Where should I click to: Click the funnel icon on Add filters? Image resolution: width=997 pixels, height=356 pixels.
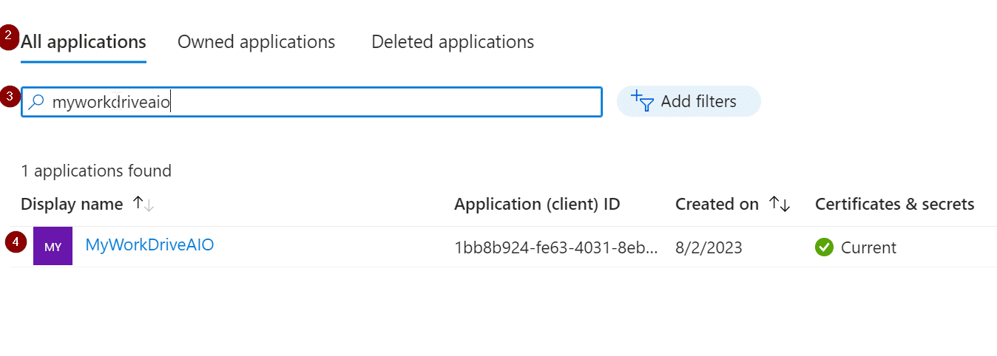point(642,101)
